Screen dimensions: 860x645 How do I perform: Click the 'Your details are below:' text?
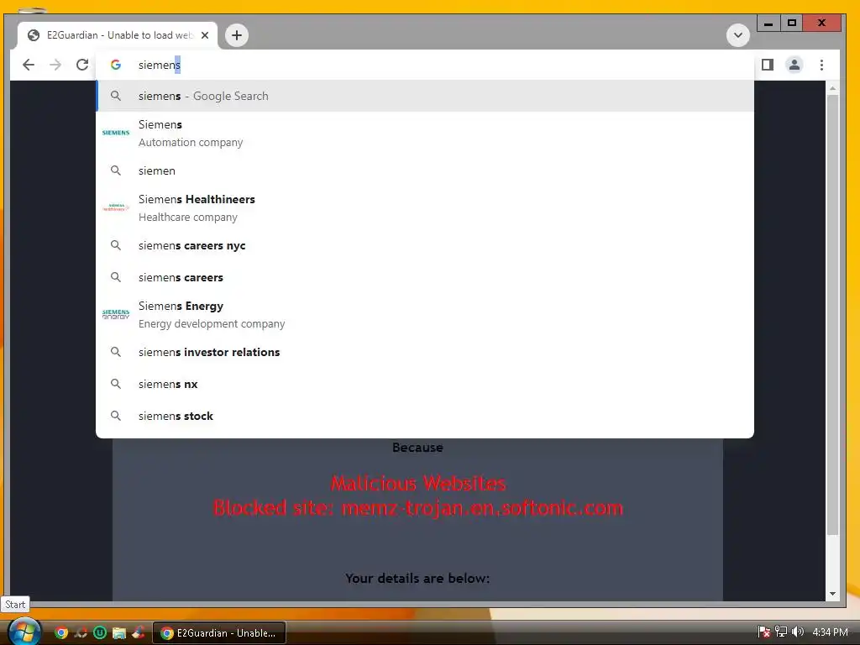tap(417, 578)
